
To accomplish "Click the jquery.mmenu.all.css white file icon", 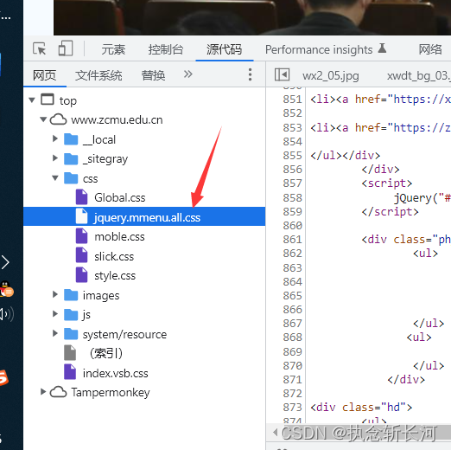I will (x=81, y=216).
